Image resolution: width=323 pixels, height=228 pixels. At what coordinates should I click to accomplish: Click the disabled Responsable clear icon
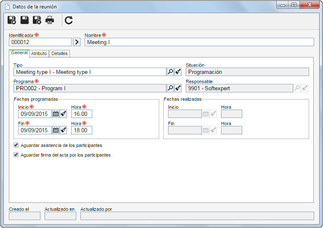point(304,88)
